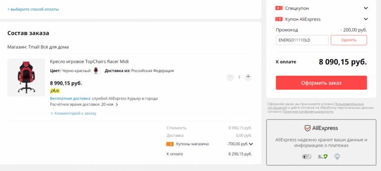This screenshot has width=381, height=171.
Task: Click the 8 290,15 руб. subtotal value
Action: pyautogui.click(x=240, y=154)
